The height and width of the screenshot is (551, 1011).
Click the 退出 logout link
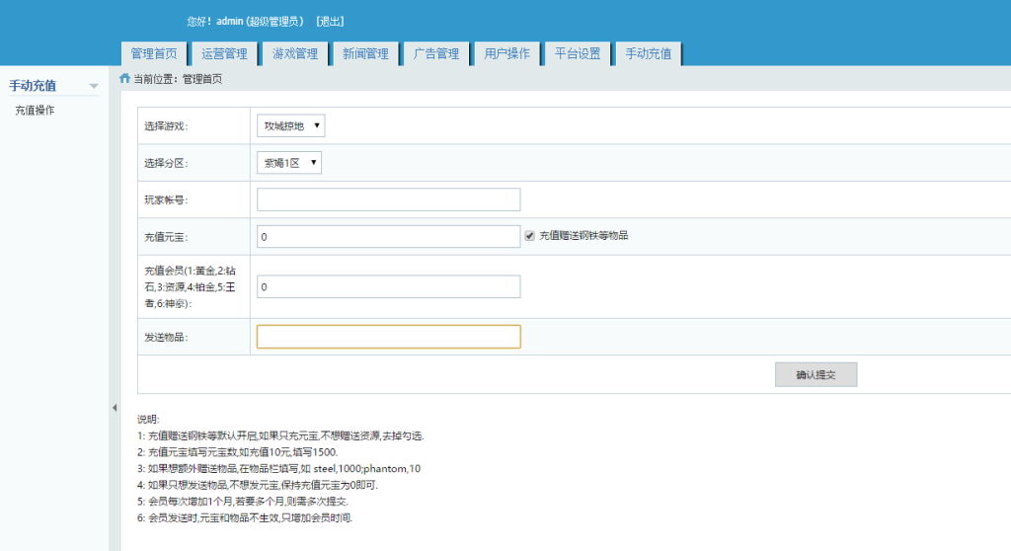(330, 22)
